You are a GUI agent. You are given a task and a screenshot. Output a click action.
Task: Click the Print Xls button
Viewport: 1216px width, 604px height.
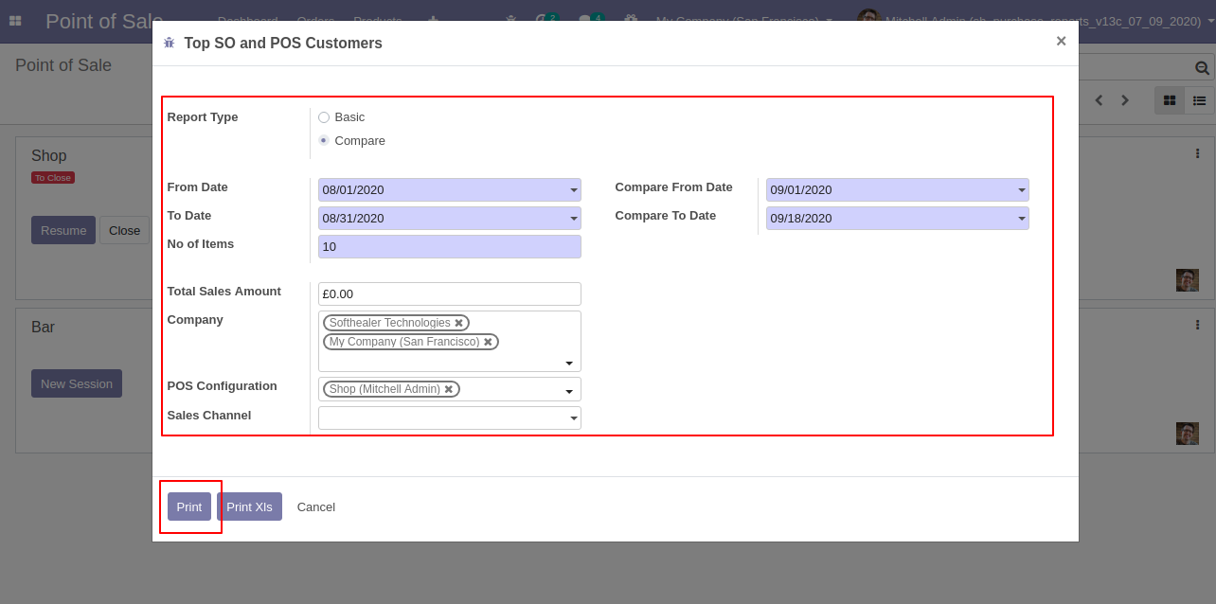(249, 506)
